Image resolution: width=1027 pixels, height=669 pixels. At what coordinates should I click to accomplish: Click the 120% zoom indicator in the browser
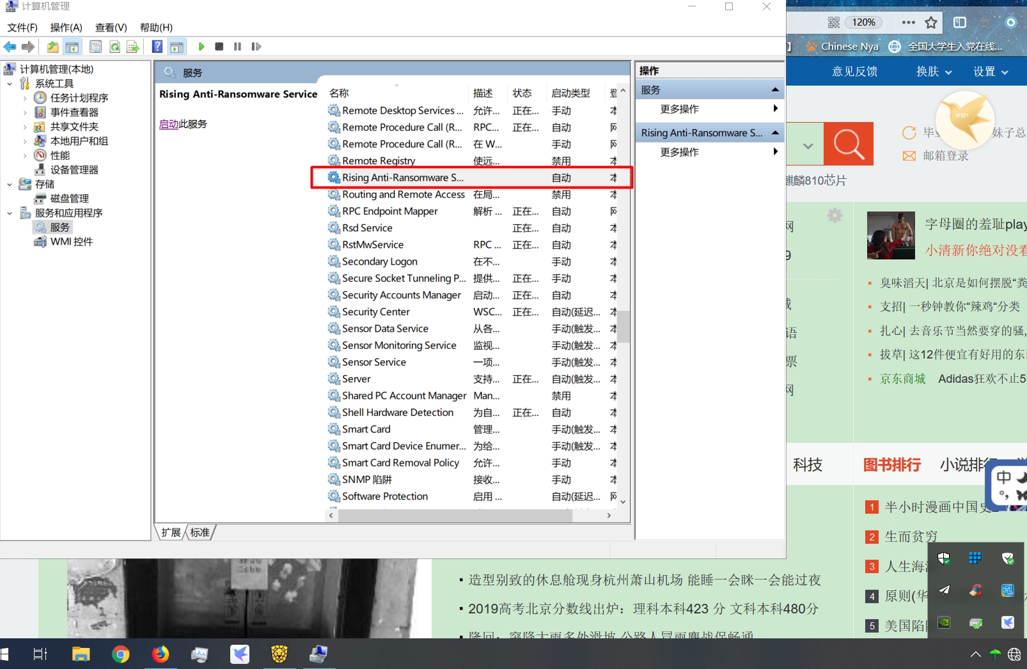point(863,22)
